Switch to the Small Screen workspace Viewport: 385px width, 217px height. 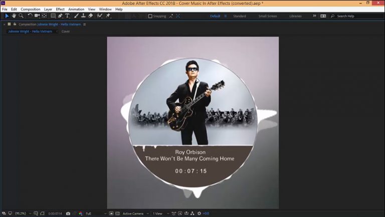267,16
